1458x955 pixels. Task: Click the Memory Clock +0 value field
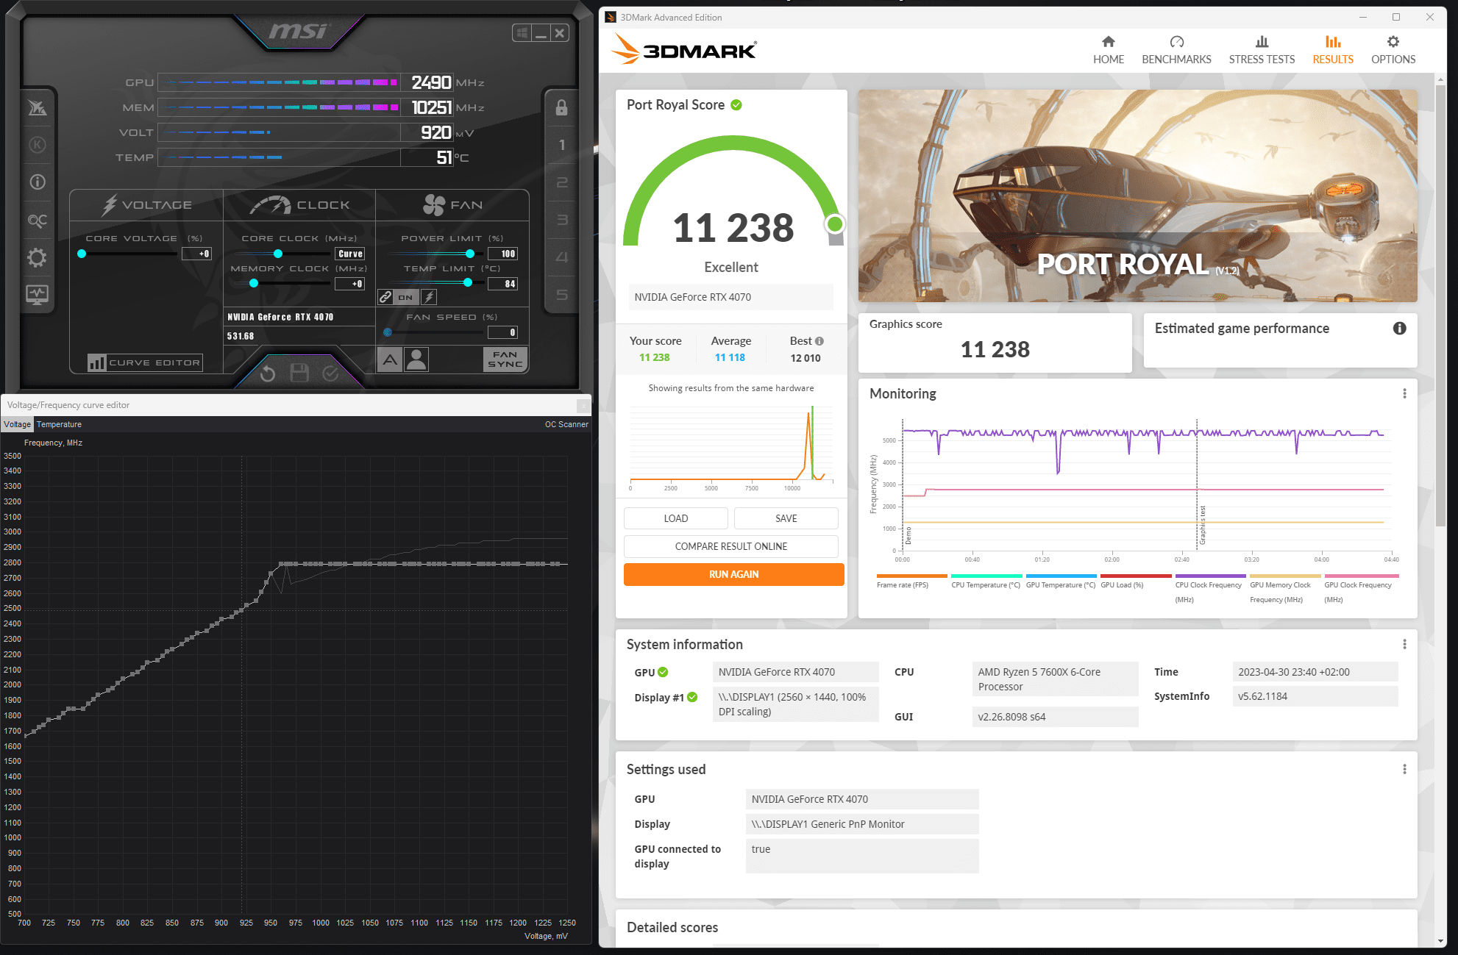click(350, 284)
